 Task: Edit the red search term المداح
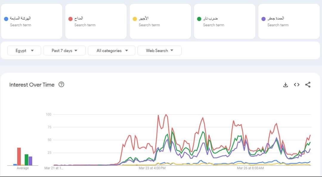tap(79, 18)
